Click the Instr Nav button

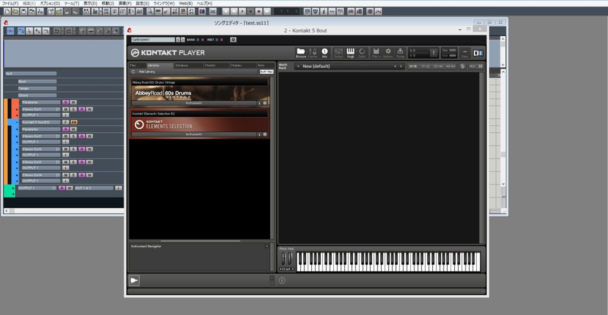coord(267,72)
